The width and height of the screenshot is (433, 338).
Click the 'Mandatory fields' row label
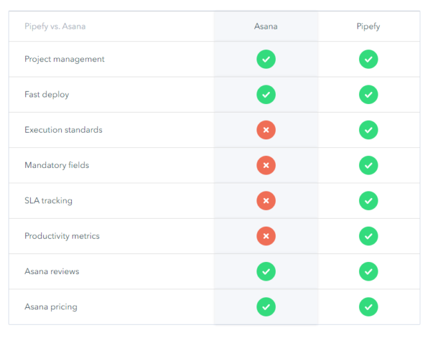pyautogui.click(x=57, y=165)
